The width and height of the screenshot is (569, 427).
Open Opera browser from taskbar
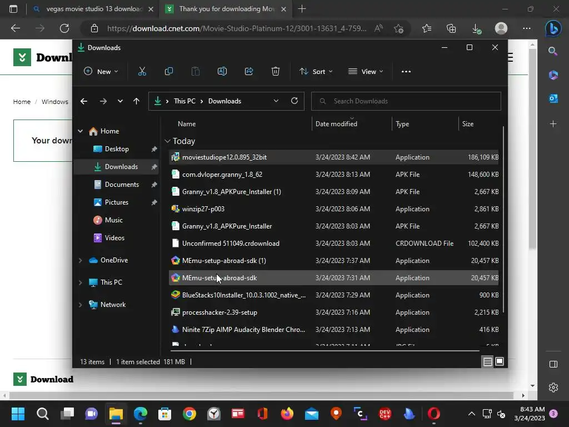tap(433, 414)
